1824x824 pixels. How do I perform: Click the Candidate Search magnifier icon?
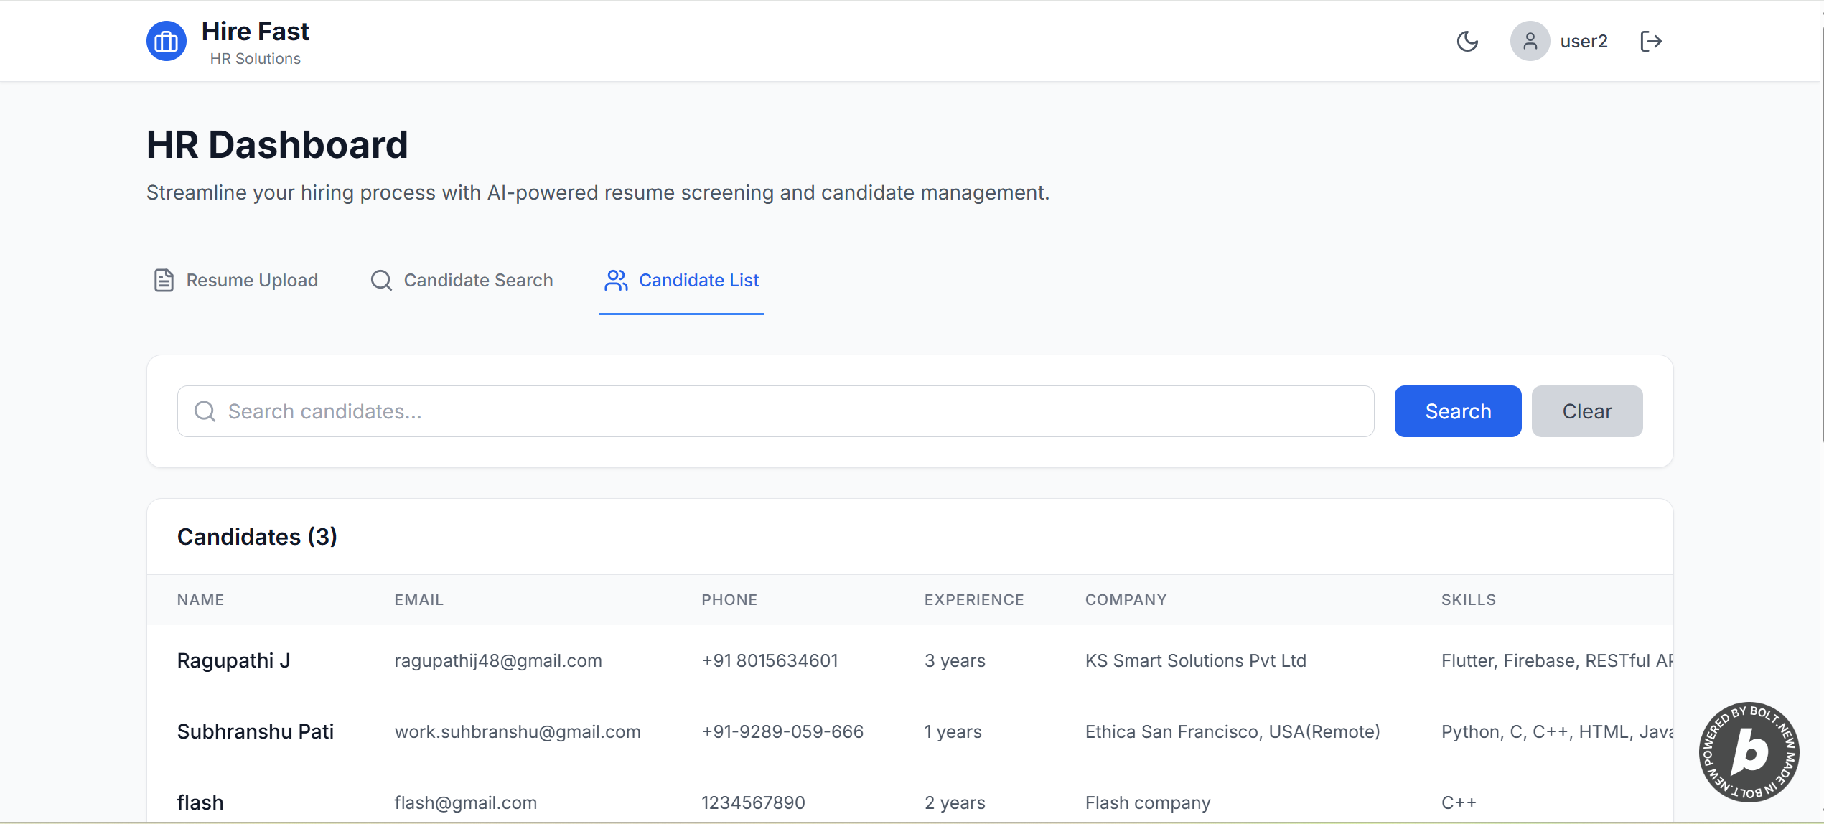[381, 280]
